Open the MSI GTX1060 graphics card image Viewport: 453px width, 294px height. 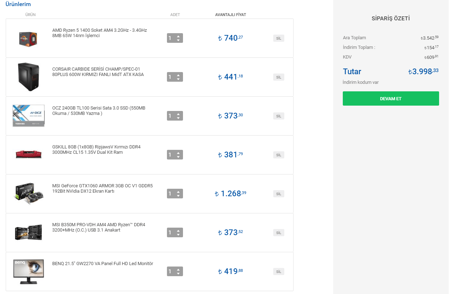[x=29, y=193]
